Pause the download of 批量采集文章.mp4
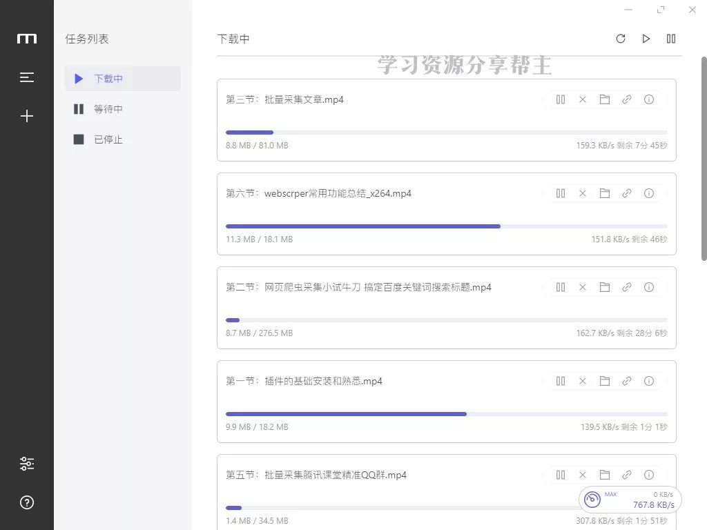 [561, 99]
